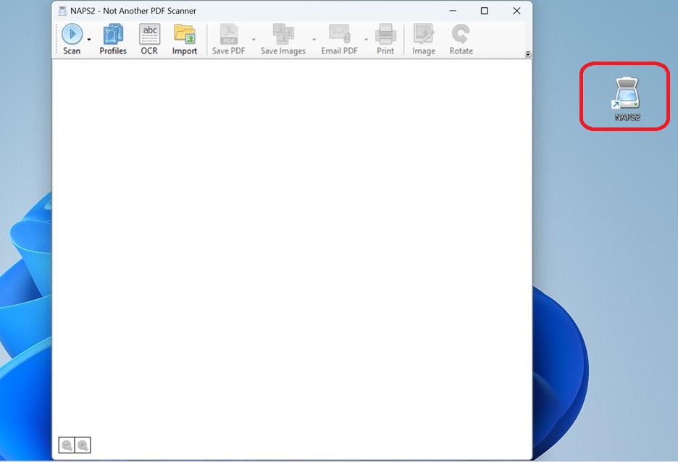Expand the Save PDF dropdown arrow

254,39
